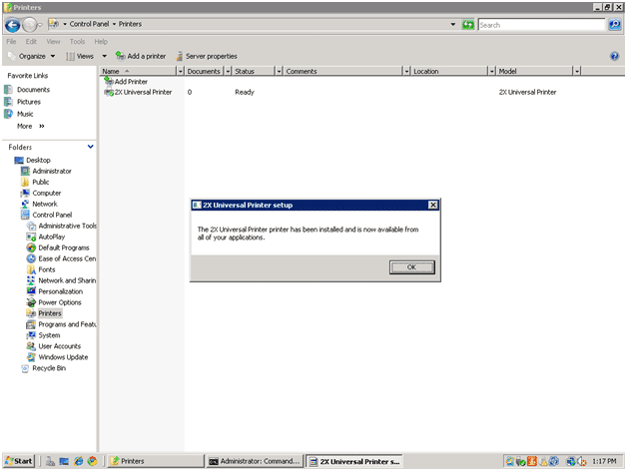Open the File menu
Screen dimensions: 627x471
pos(11,42)
